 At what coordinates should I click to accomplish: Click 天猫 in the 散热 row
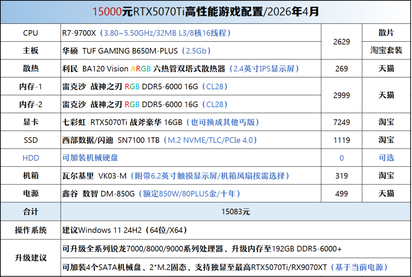[386, 68]
